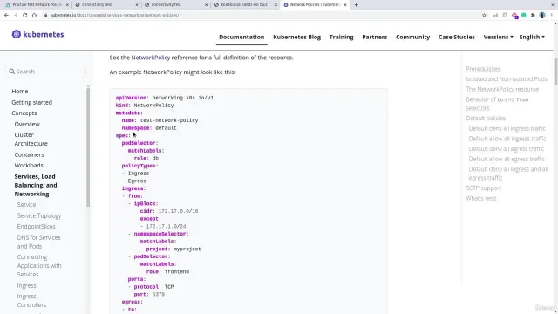The height and width of the screenshot is (314, 558).
Task: Jump to Default deny all ingress traffic
Action: tap(507, 128)
